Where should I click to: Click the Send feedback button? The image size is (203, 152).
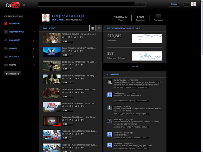pos(13,74)
